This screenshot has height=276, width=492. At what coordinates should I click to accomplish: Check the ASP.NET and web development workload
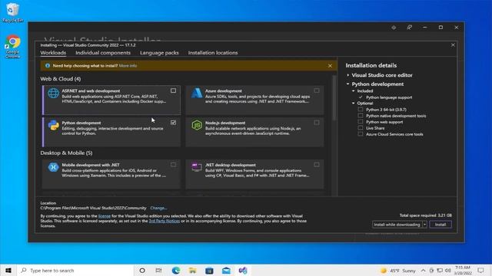tap(173, 90)
